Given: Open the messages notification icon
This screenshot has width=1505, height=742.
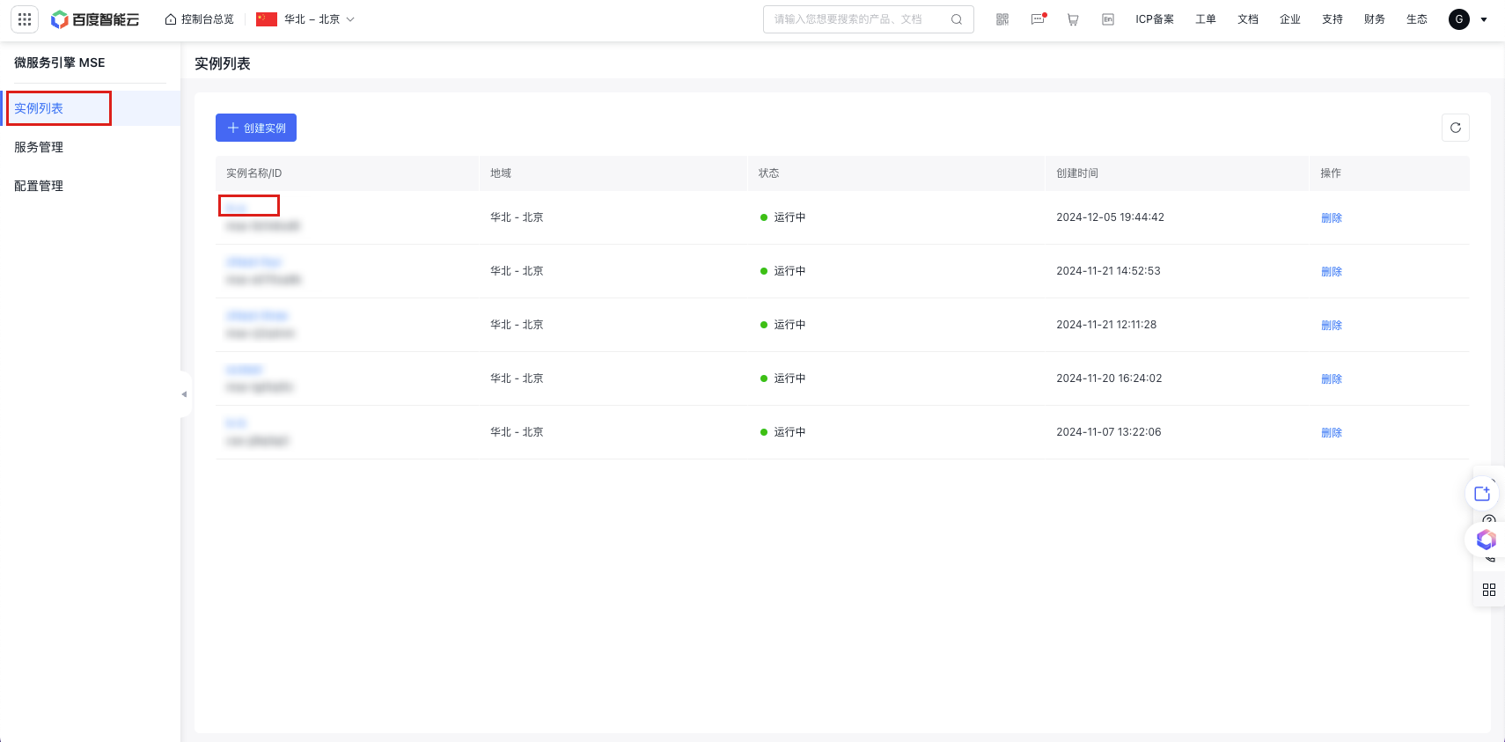Looking at the screenshot, I should [x=1039, y=19].
